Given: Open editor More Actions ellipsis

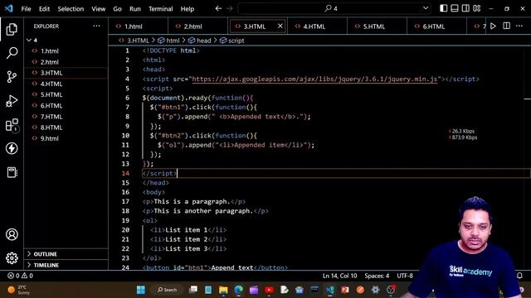Looking at the screenshot, I should point(519,26).
